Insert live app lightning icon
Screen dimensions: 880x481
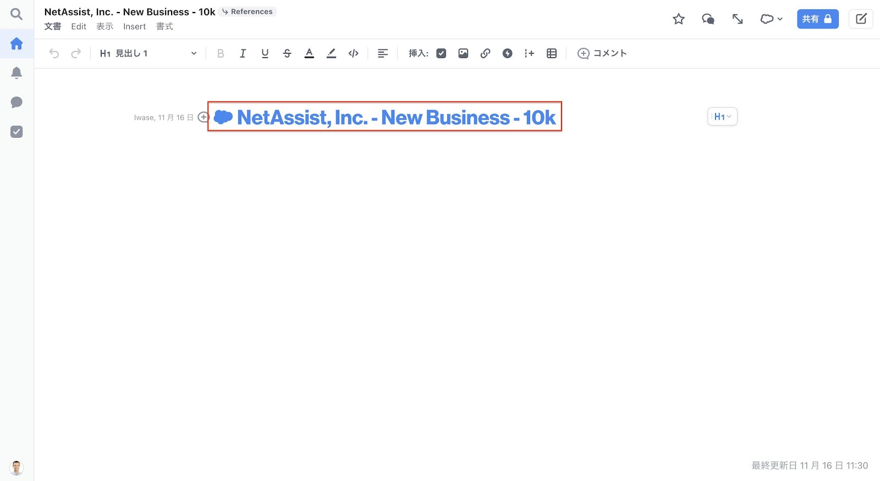508,53
